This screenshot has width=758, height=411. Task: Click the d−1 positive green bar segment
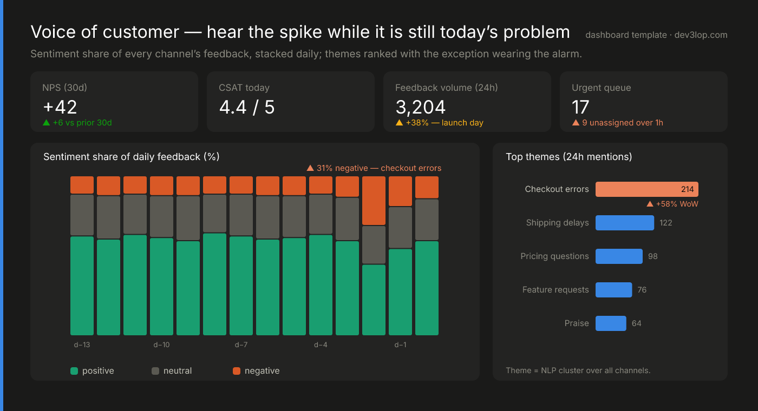click(400, 292)
